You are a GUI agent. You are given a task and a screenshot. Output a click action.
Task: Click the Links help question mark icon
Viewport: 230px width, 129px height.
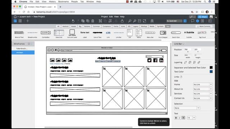coord(181,77)
